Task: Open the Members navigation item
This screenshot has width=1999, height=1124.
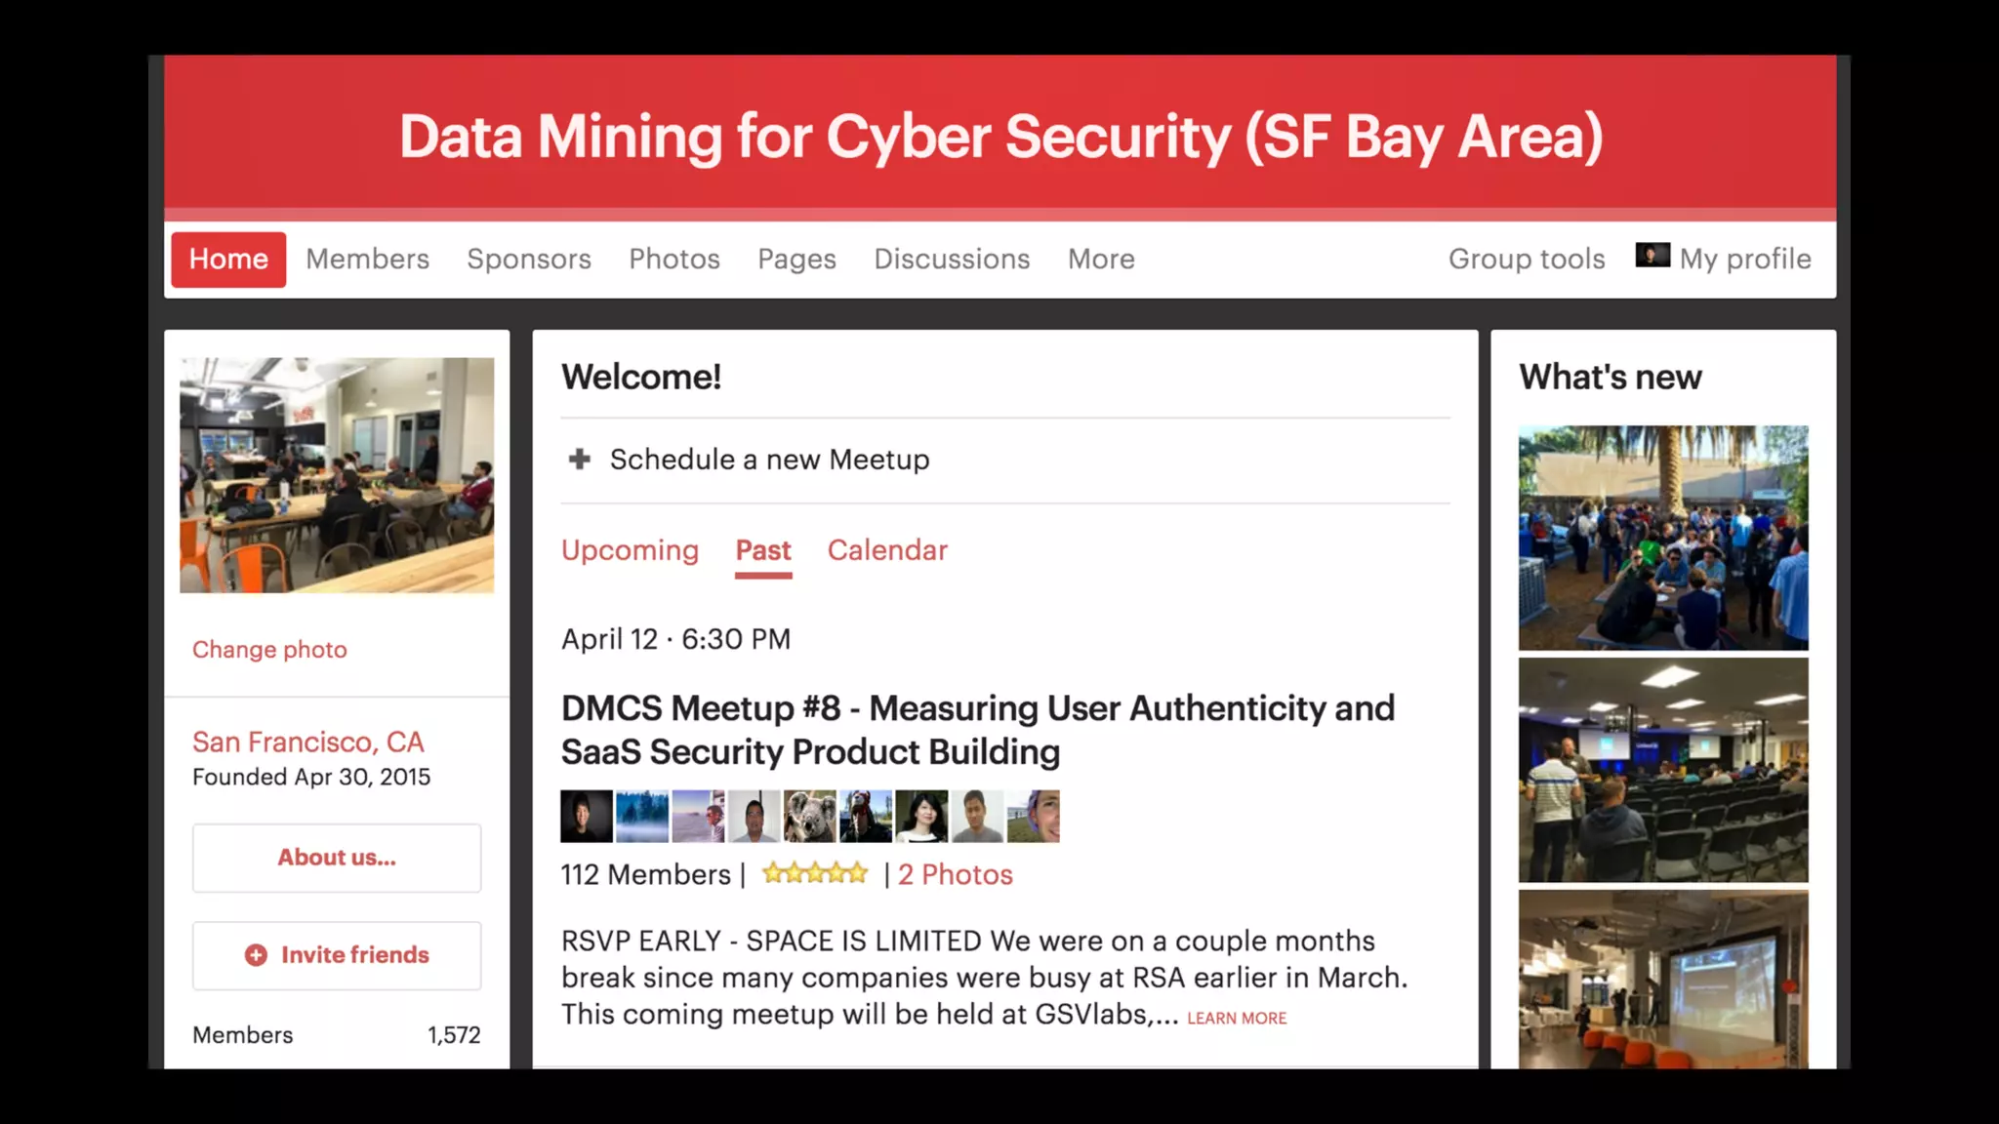Action: 367,259
